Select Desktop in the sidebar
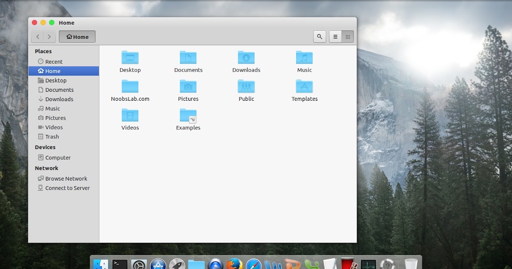The height and width of the screenshot is (269, 512). click(64, 80)
